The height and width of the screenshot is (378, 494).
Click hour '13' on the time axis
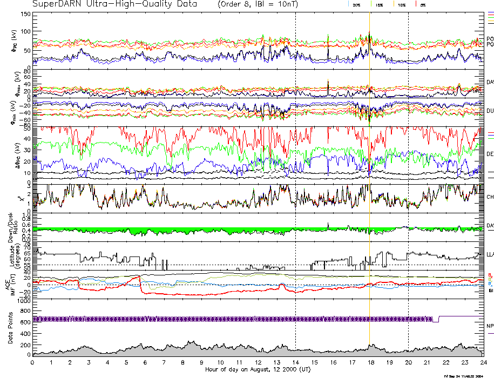pyautogui.click(x=277, y=362)
